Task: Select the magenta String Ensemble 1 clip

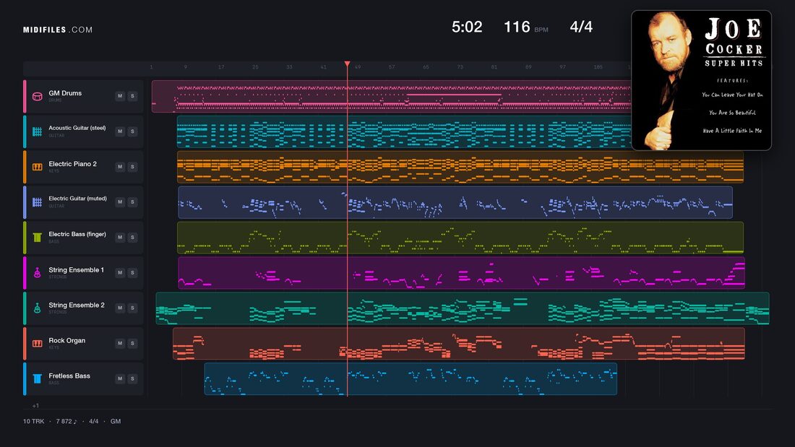Action: 461,273
